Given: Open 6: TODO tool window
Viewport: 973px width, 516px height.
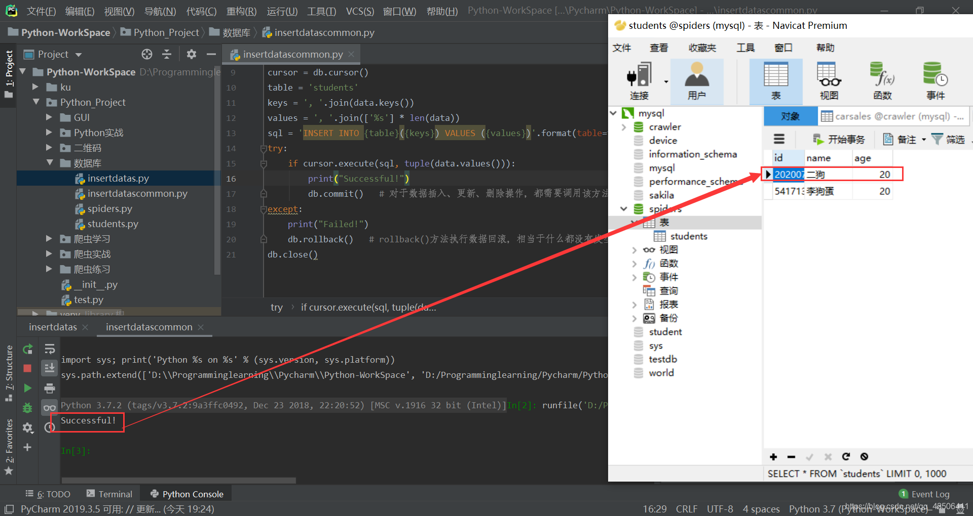Looking at the screenshot, I should [x=48, y=494].
